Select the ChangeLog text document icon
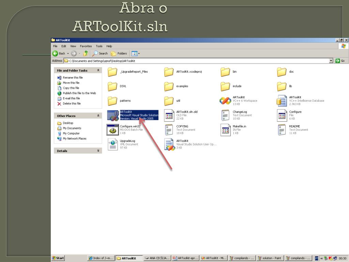 pyautogui.click(x=225, y=115)
